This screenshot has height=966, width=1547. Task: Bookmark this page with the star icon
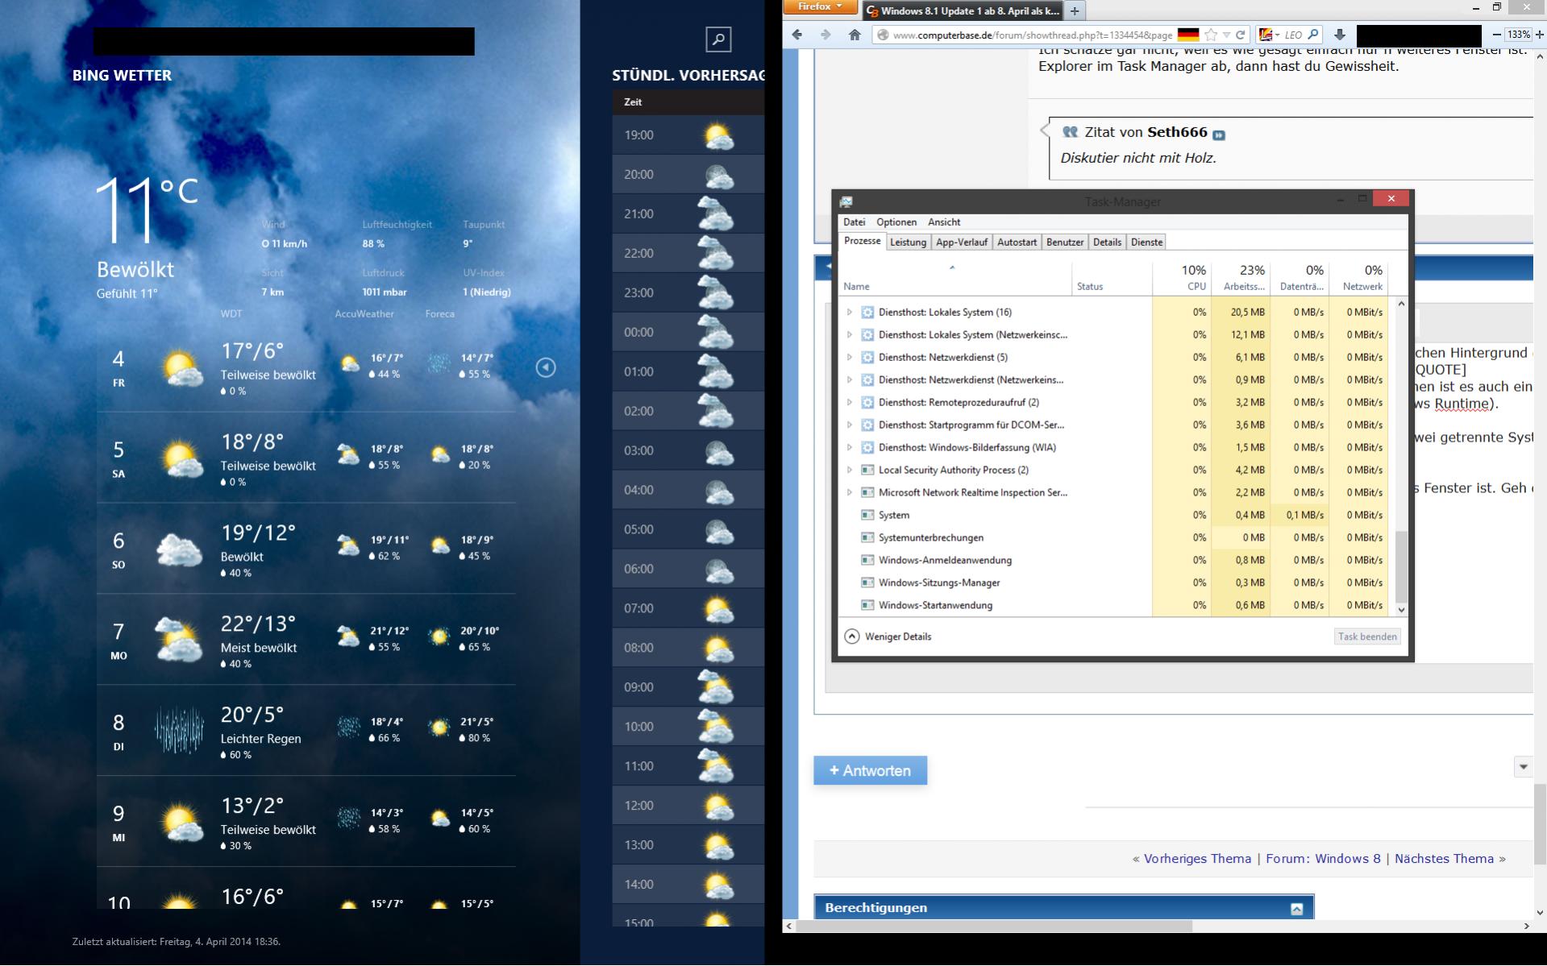coord(1210,35)
